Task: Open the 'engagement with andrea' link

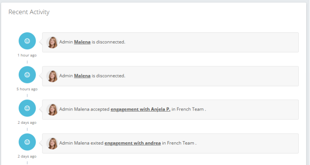Action: tap(133, 143)
